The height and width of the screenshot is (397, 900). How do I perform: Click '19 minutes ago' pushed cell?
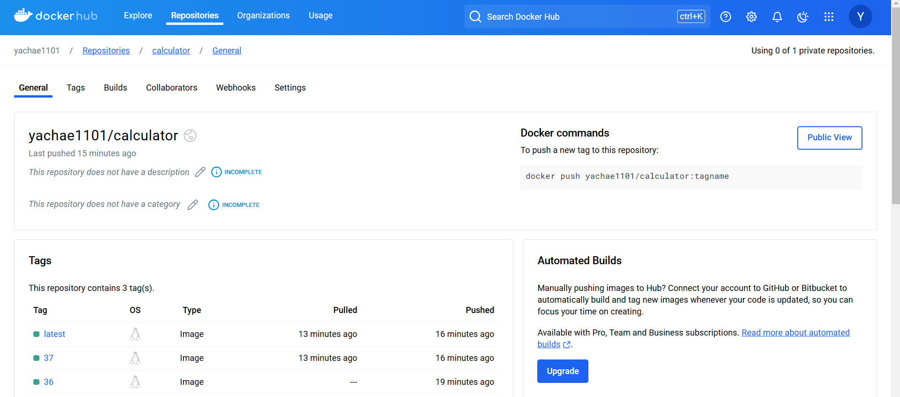coord(465,382)
